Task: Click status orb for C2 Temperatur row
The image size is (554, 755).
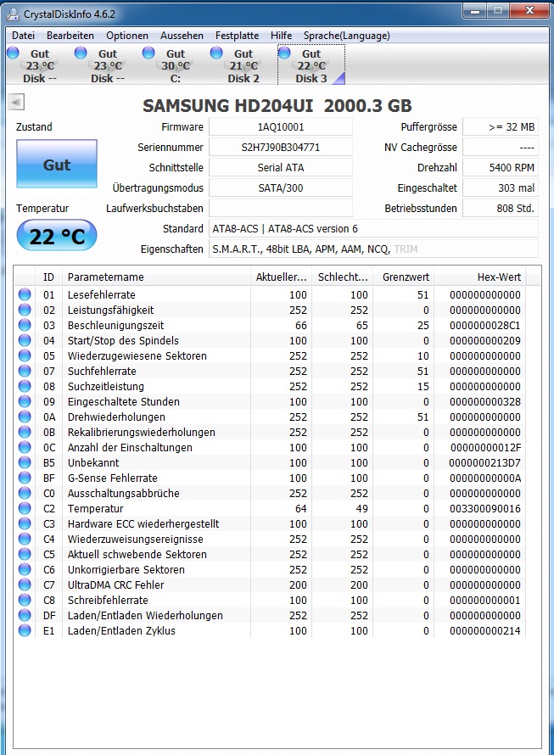Action: coord(25,508)
